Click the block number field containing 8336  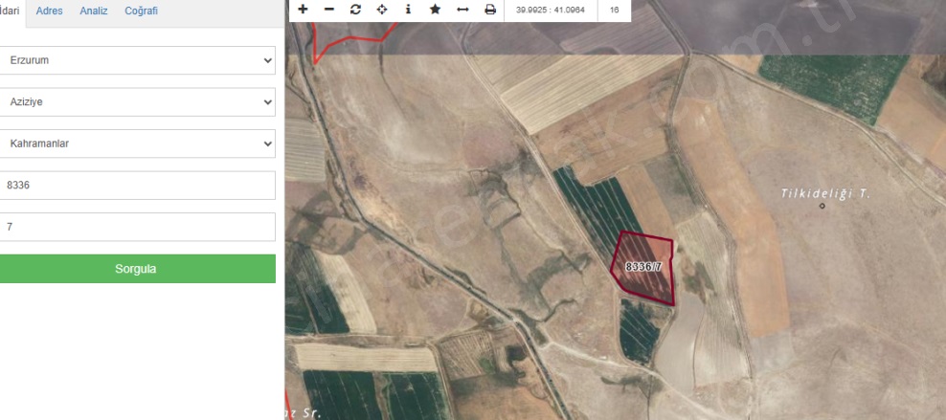point(138,186)
